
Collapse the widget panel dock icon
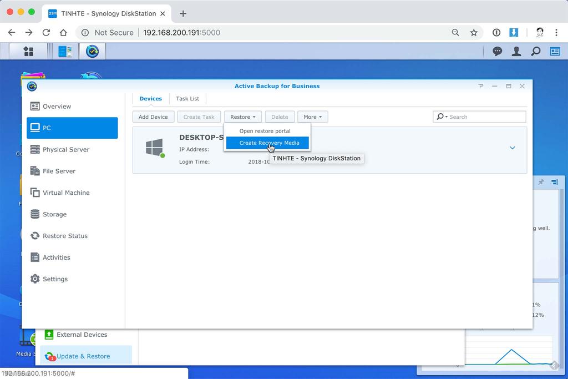coord(555,182)
